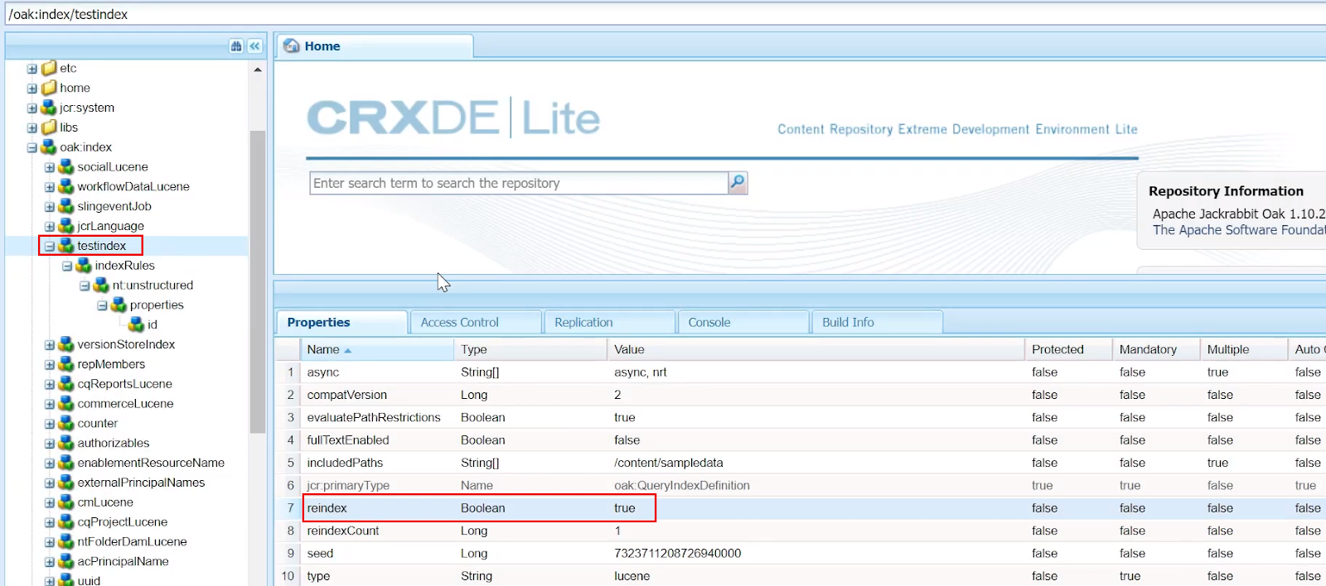Click the binoculars search icon in tree panel
1326x586 pixels.
click(236, 46)
